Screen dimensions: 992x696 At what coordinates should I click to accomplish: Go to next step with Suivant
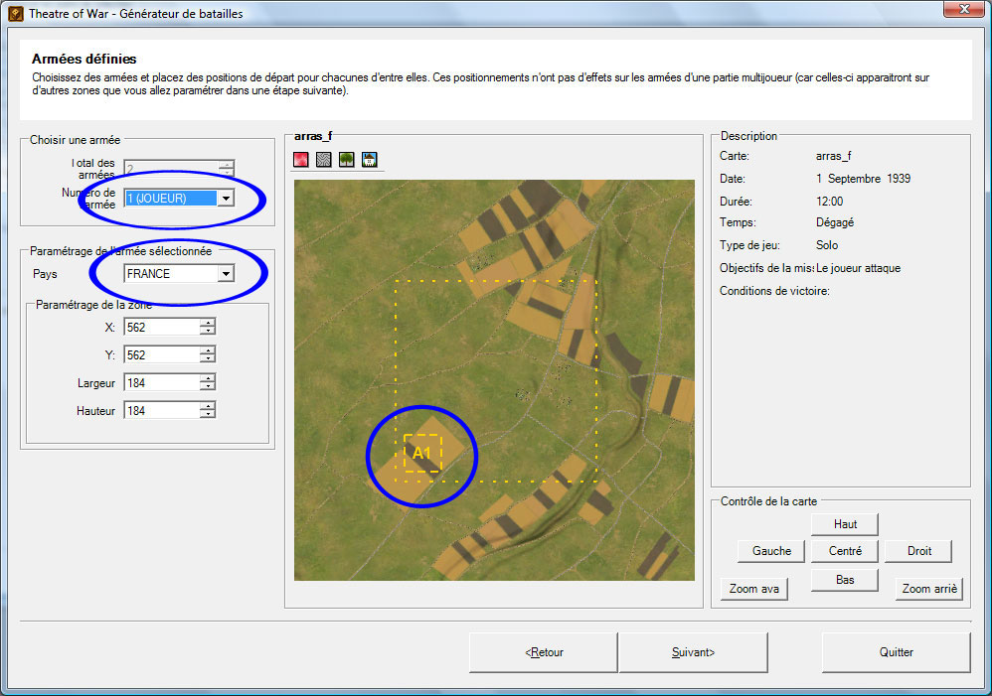tap(693, 652)
